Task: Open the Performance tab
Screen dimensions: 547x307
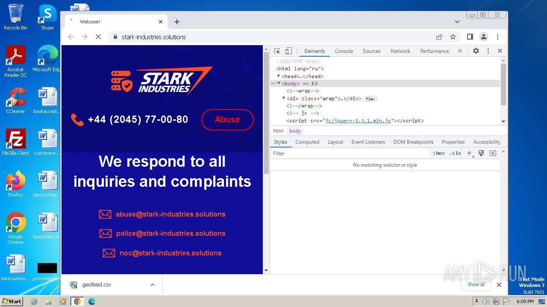Action: tap(435, 51)
